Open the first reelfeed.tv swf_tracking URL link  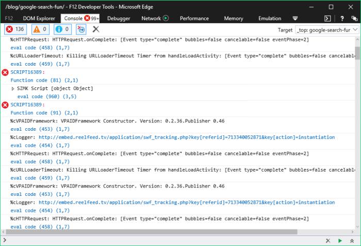[187, 137]
